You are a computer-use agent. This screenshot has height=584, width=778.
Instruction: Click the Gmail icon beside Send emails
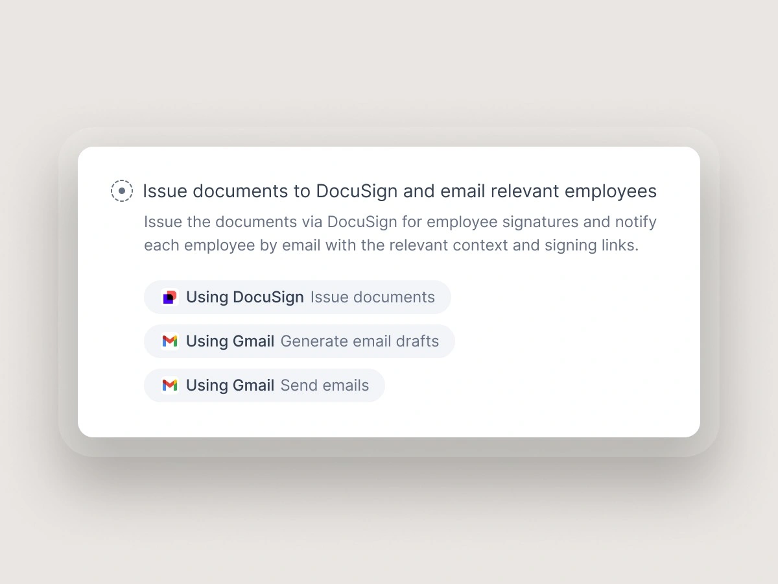point(170,385)
